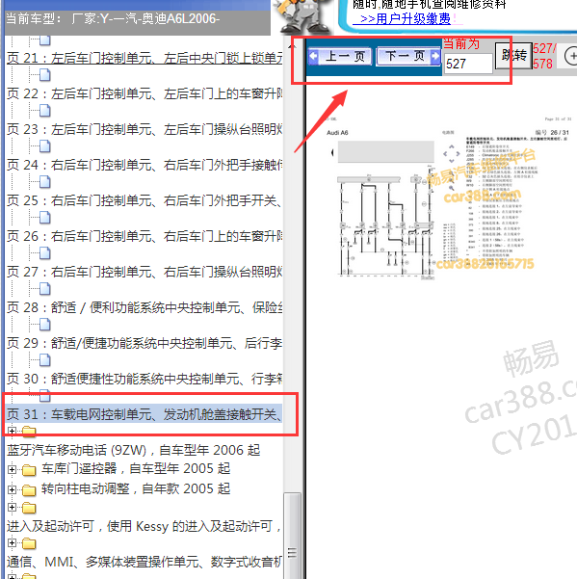The width and height of the screenshot is (577, 579).
Task: Go to next page with 下一页 button
Action: [x=408, y=57]
